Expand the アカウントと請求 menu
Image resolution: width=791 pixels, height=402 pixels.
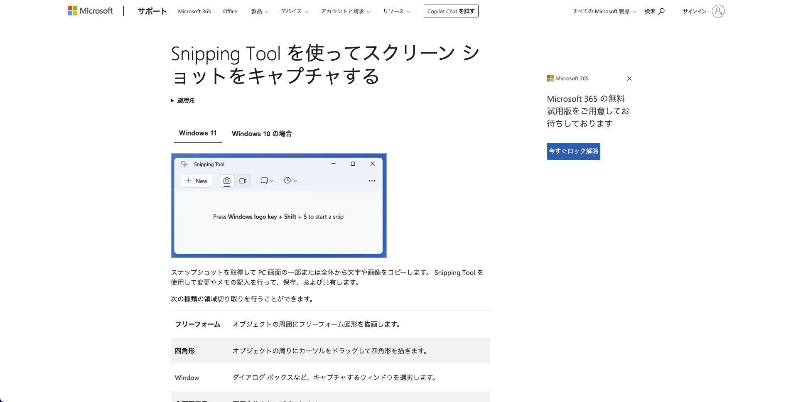click(x=345, y=11)
